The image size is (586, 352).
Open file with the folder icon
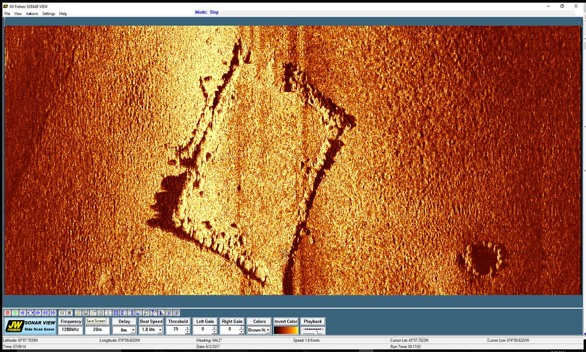[x=78, y=313]
